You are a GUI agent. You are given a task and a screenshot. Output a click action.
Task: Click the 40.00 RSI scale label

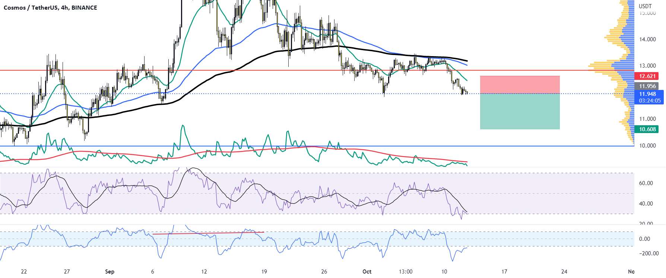pyautogui.click(x=646, y=204)
